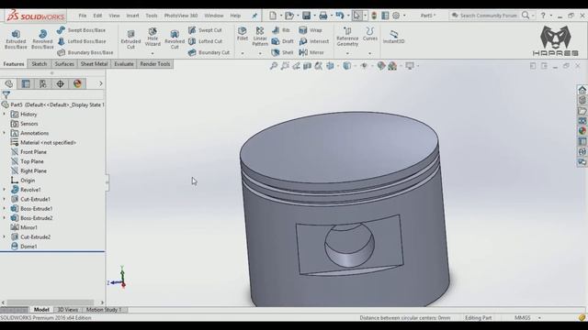Click the New document icon
The width and height of the screenshot is (588, 330).
[273, 16]
